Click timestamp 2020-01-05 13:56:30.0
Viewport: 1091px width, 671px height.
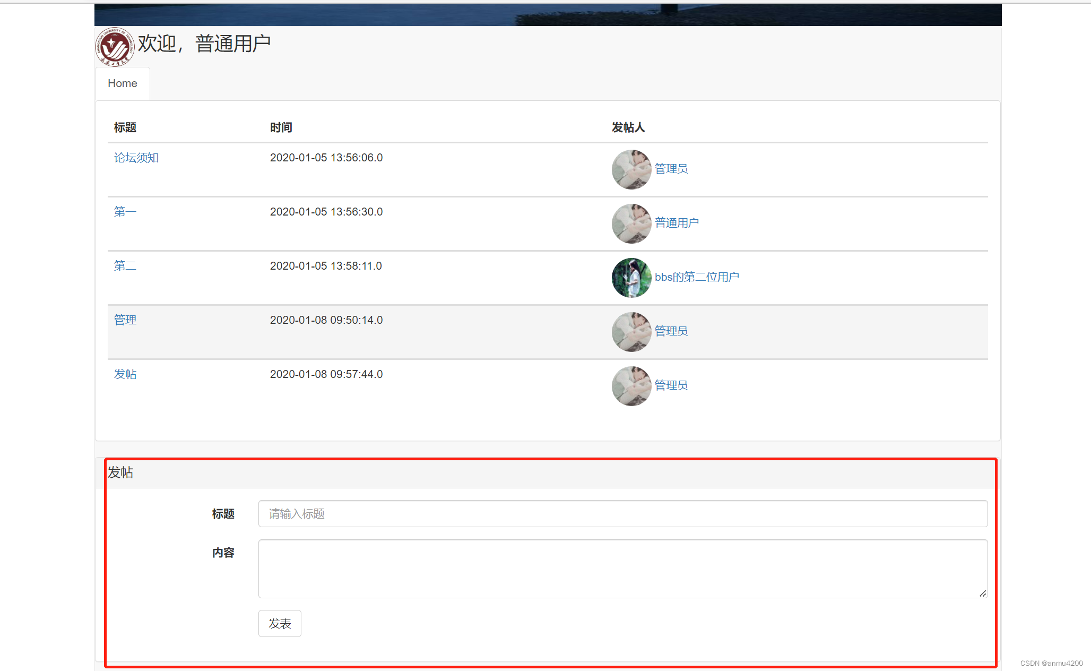tap(326, 212)
